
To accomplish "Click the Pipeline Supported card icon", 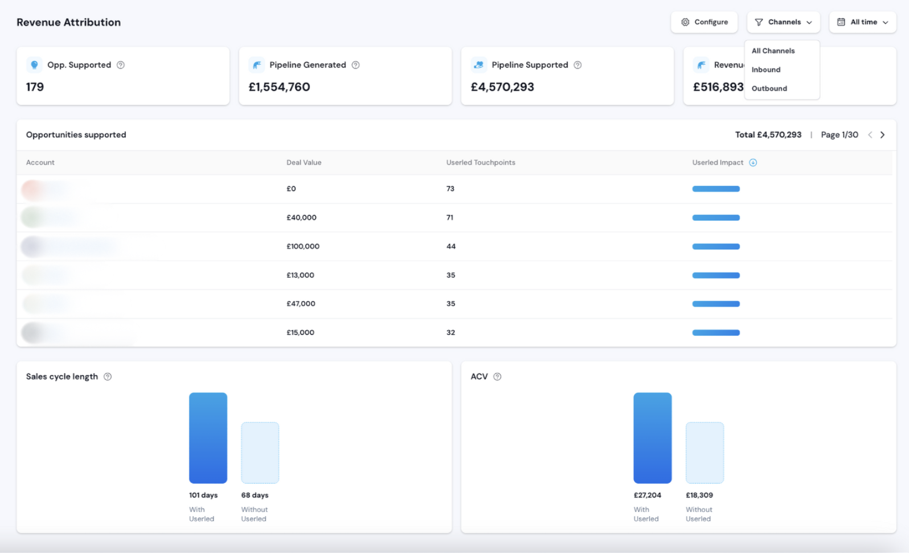I will [x=479, y=65].
